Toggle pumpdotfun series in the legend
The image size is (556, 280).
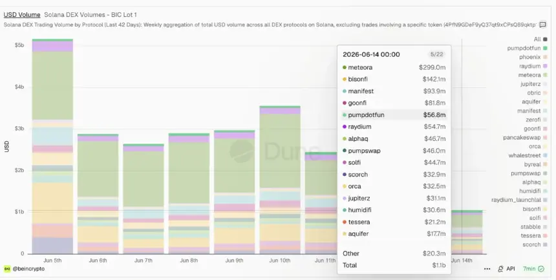tap(527, 48)
